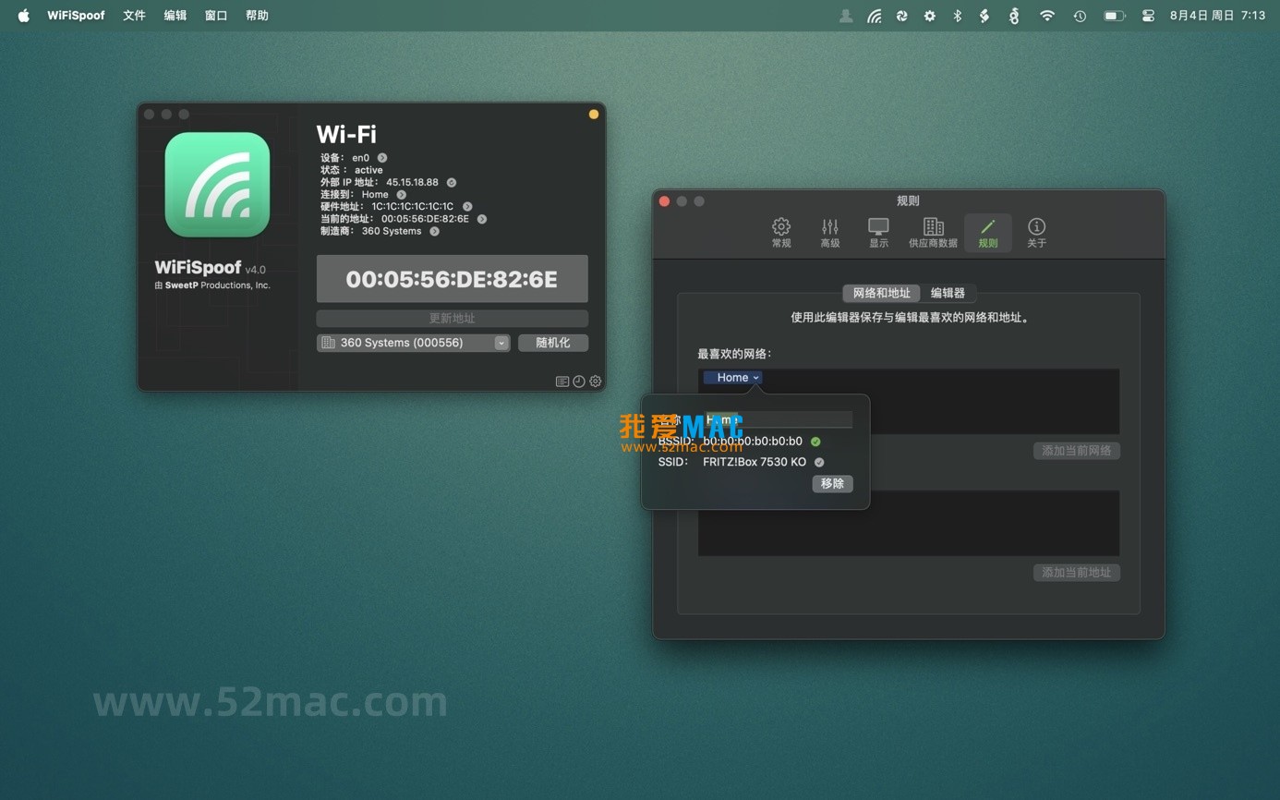The width and height of the screenshot is (1280, 800).
Task: Collapse the Home network token chevron
Action: 755,378
